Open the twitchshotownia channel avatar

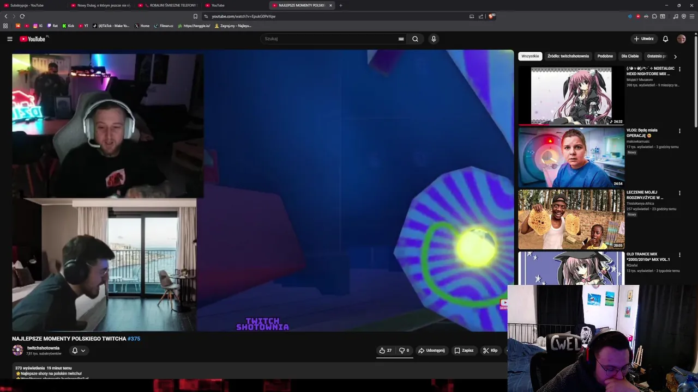pos(18,350)
